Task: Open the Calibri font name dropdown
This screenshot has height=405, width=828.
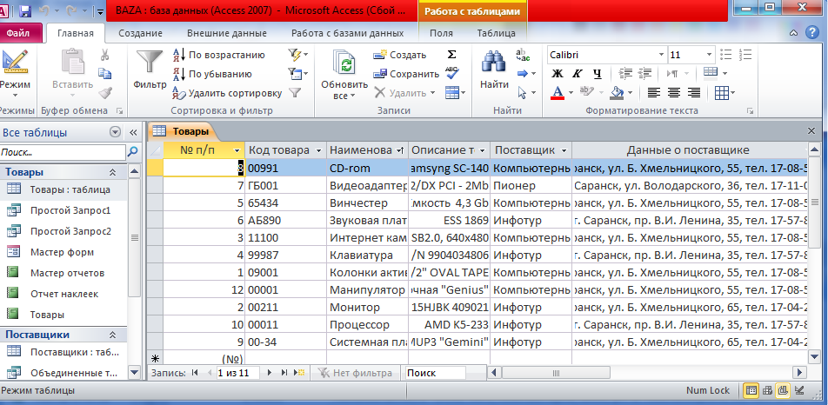Action: coord(662,55)
